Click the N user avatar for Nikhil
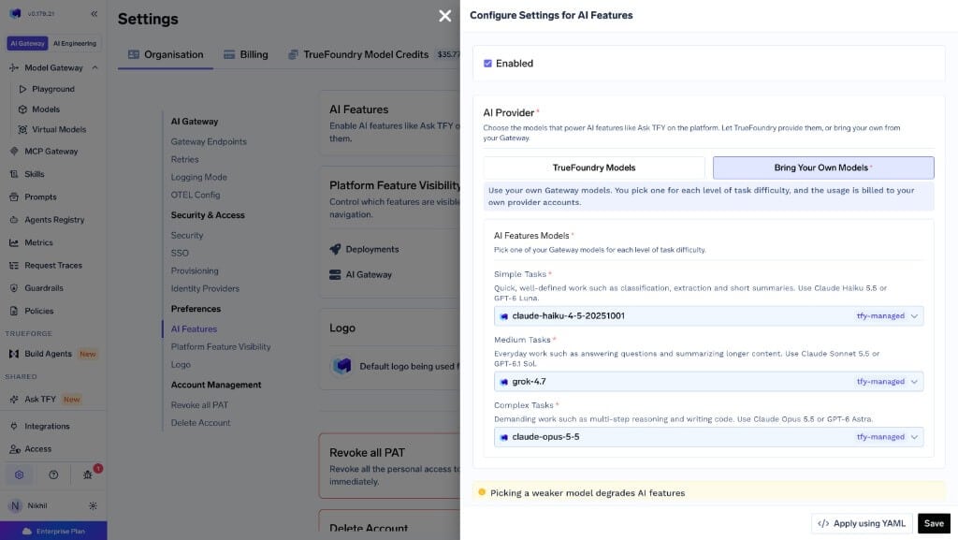 [x=15, y=505]
